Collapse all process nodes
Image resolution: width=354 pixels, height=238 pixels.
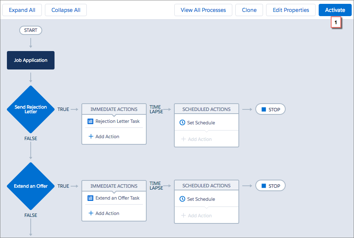(x=66, y=10)
